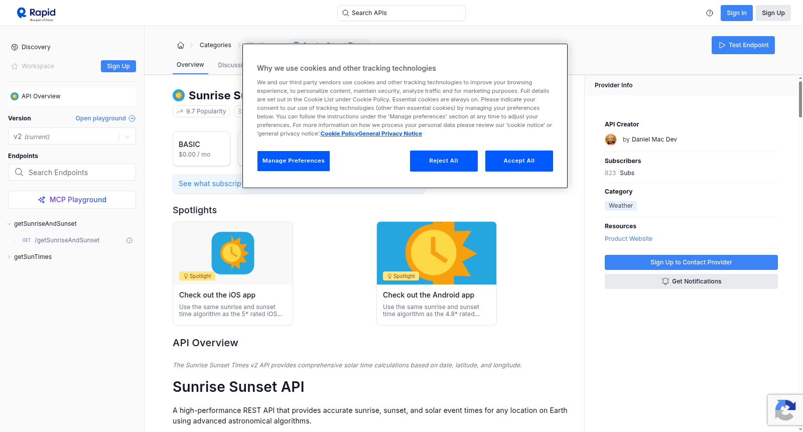Click the API Overview sun icon
Viewport: 803px width, 432px height.
point(15,96)
